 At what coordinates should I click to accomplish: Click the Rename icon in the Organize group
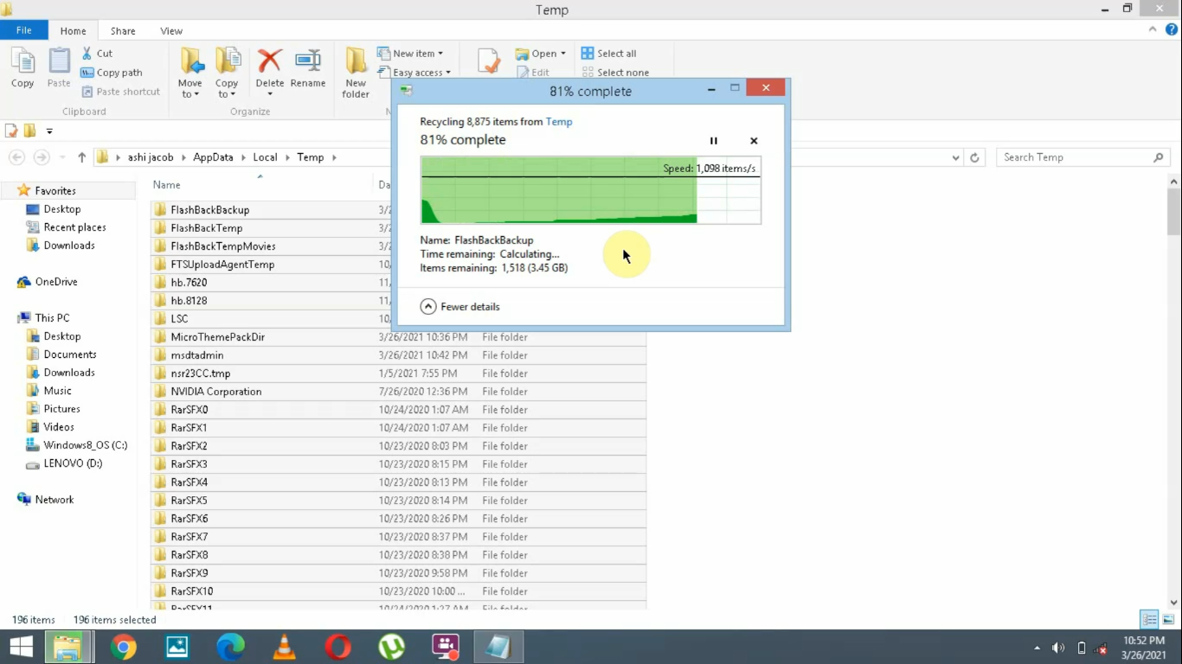pyautogui.click(x=308, y=69)
